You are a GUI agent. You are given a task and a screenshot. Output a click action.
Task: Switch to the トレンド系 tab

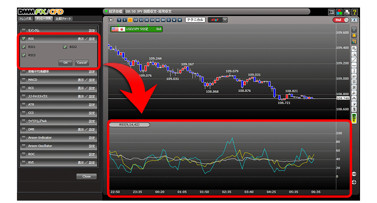click(25, 19)
